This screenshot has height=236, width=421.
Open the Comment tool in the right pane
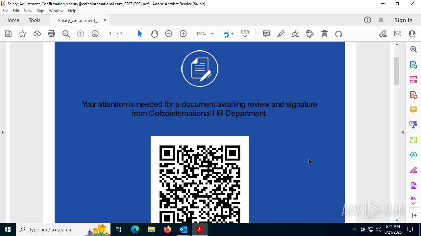click(413, 110)
